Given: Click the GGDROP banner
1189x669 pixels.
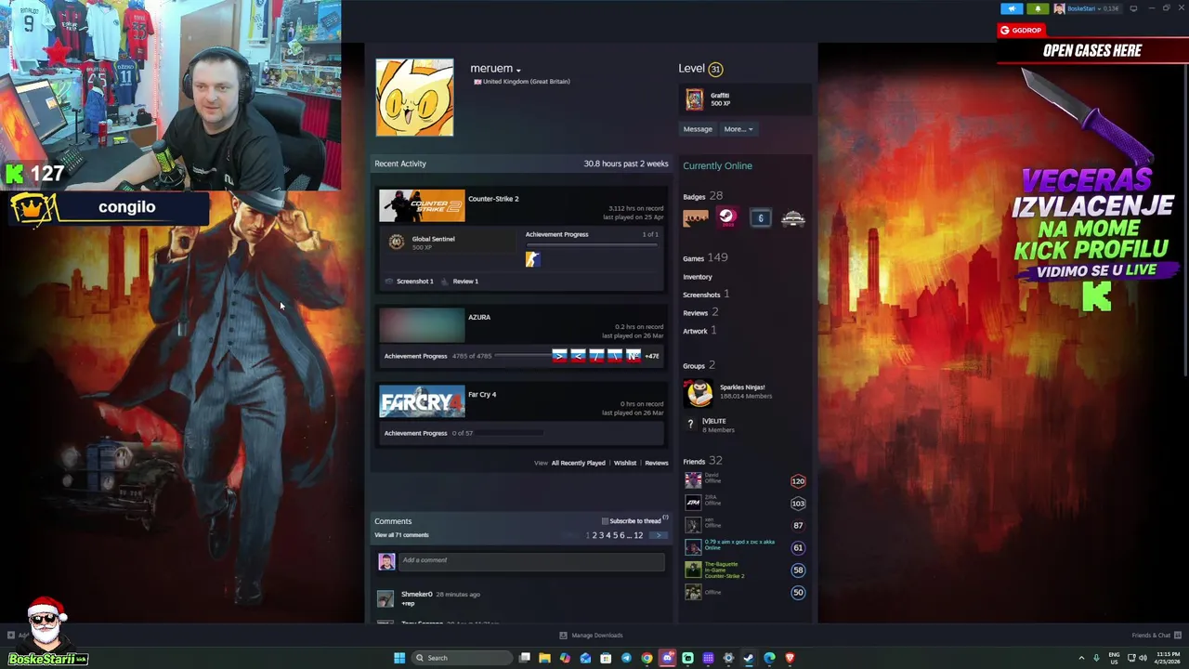Looking at the screenshot, I should (1020, 31).
